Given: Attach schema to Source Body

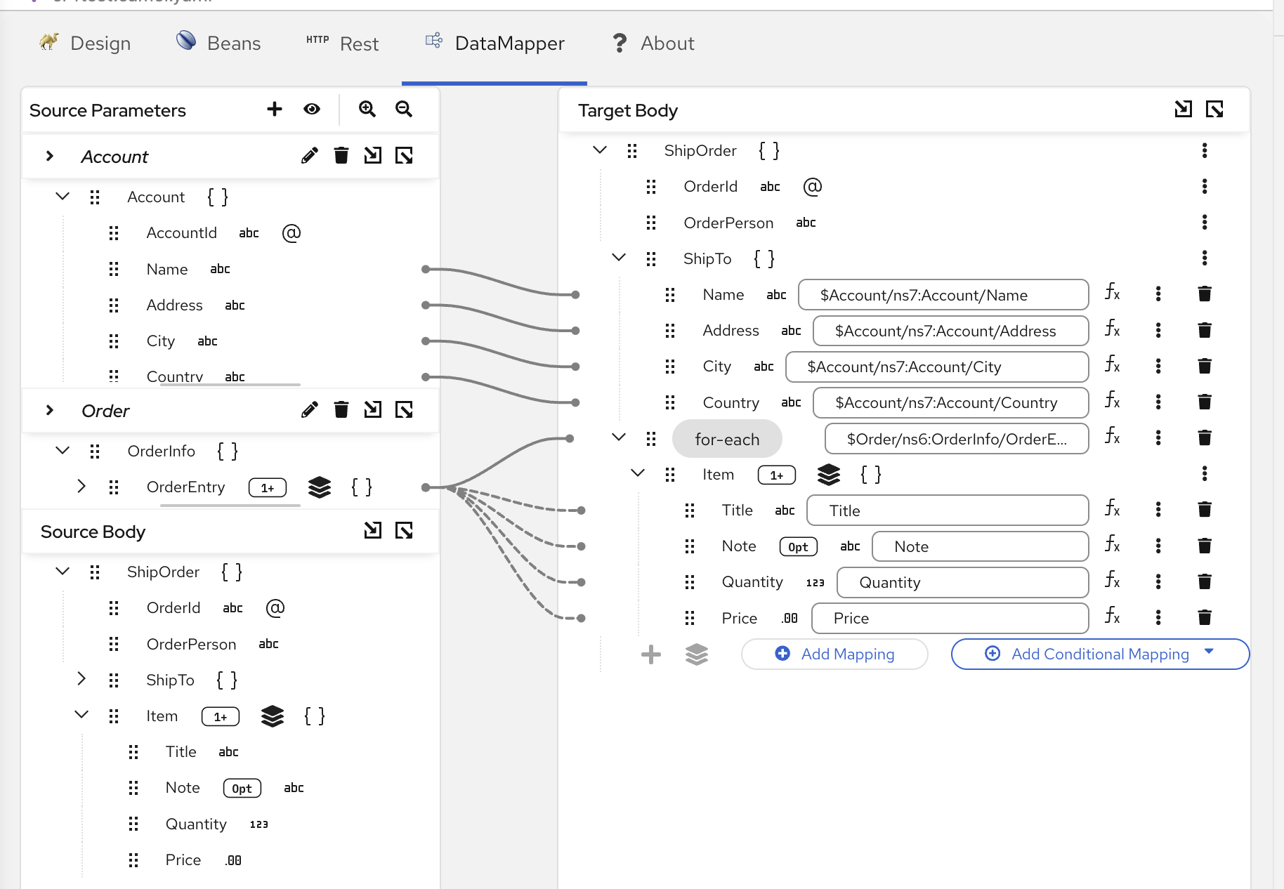Looking at the screenshot, I should point(373,530).
